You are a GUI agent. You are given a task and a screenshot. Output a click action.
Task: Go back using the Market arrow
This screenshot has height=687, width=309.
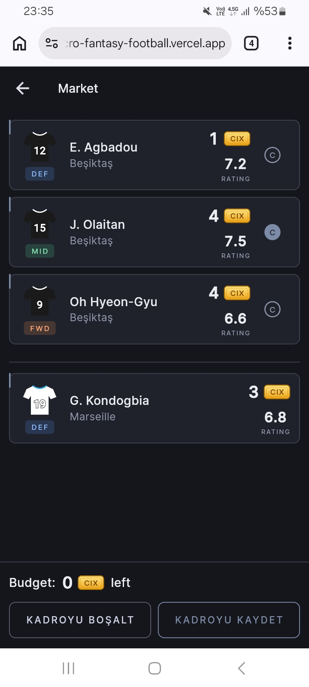23,88
